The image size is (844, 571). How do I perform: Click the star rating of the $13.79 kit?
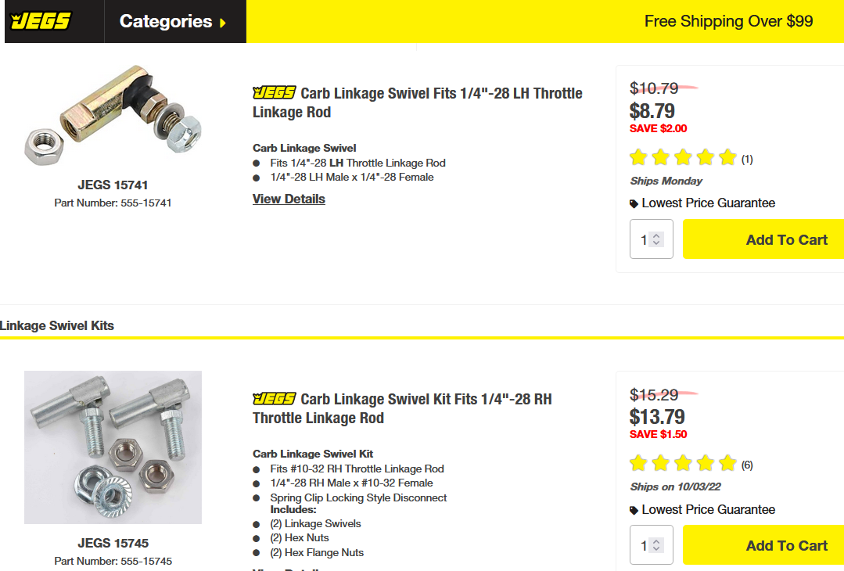(x=683, y=464)
